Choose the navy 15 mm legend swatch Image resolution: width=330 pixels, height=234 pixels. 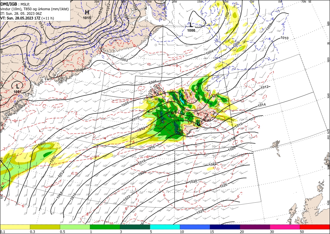coord(225,227)
